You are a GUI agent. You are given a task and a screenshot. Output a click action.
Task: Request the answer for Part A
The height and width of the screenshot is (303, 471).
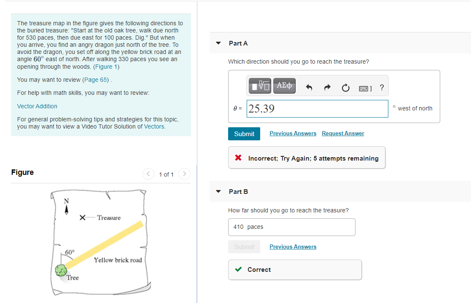coord(343,133)
